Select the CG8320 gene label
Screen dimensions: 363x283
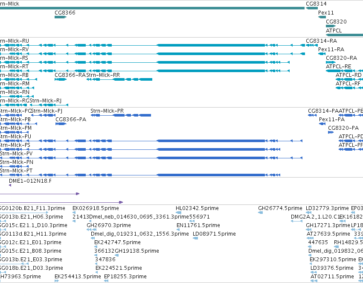pyautogui.click(x=337, y=21)
